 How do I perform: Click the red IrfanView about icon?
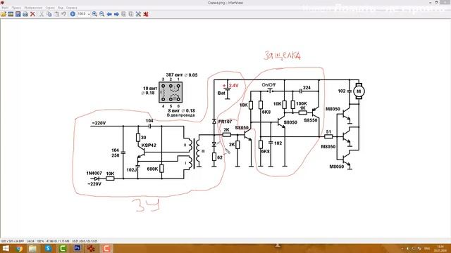(x=146, y=14)
